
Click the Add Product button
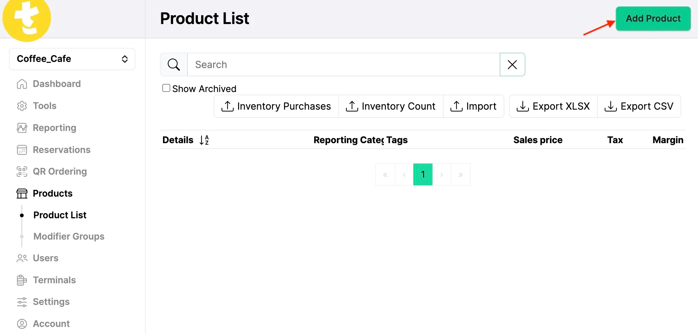(x=653, y=19)
